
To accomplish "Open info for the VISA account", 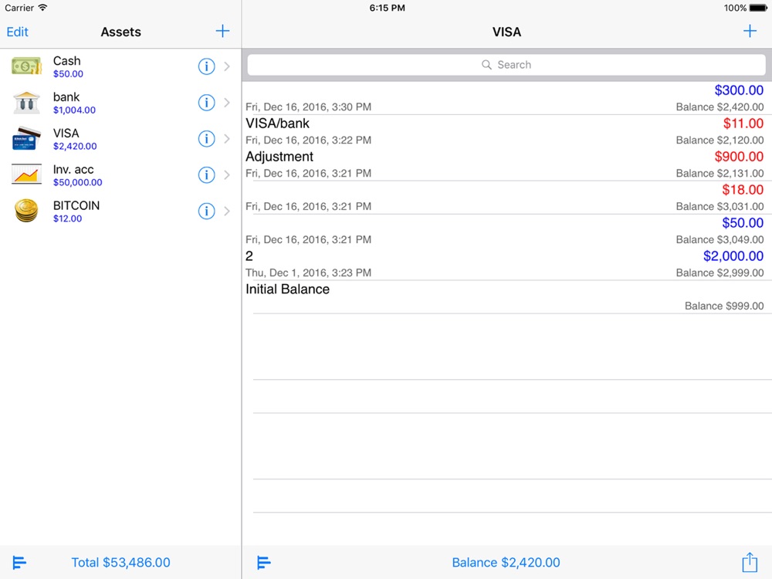I will (x=206, y=138).
